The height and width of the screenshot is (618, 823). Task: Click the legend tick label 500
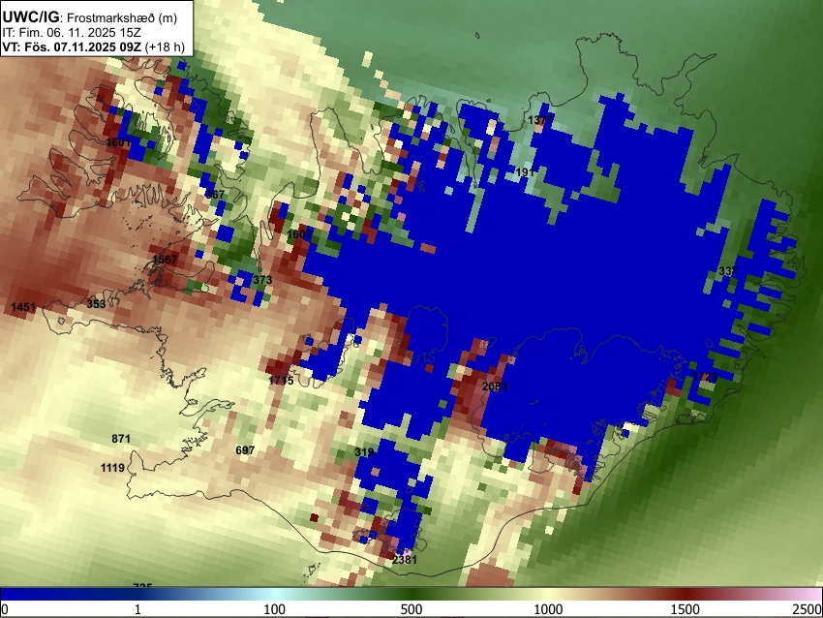point(411,609)
